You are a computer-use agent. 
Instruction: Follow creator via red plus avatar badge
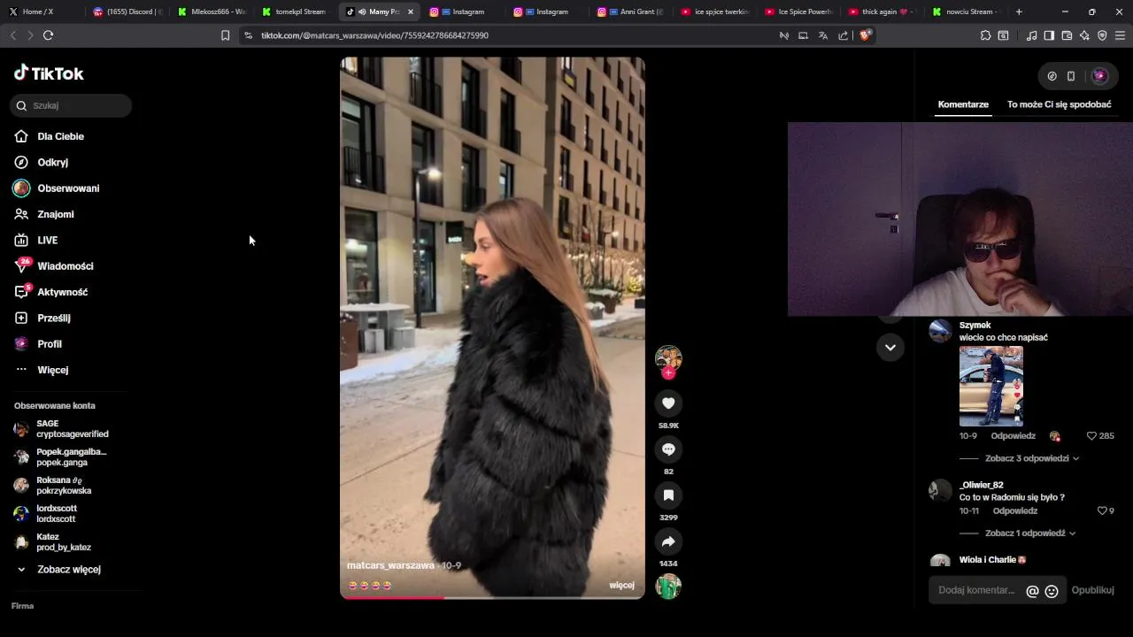[668, 373]
